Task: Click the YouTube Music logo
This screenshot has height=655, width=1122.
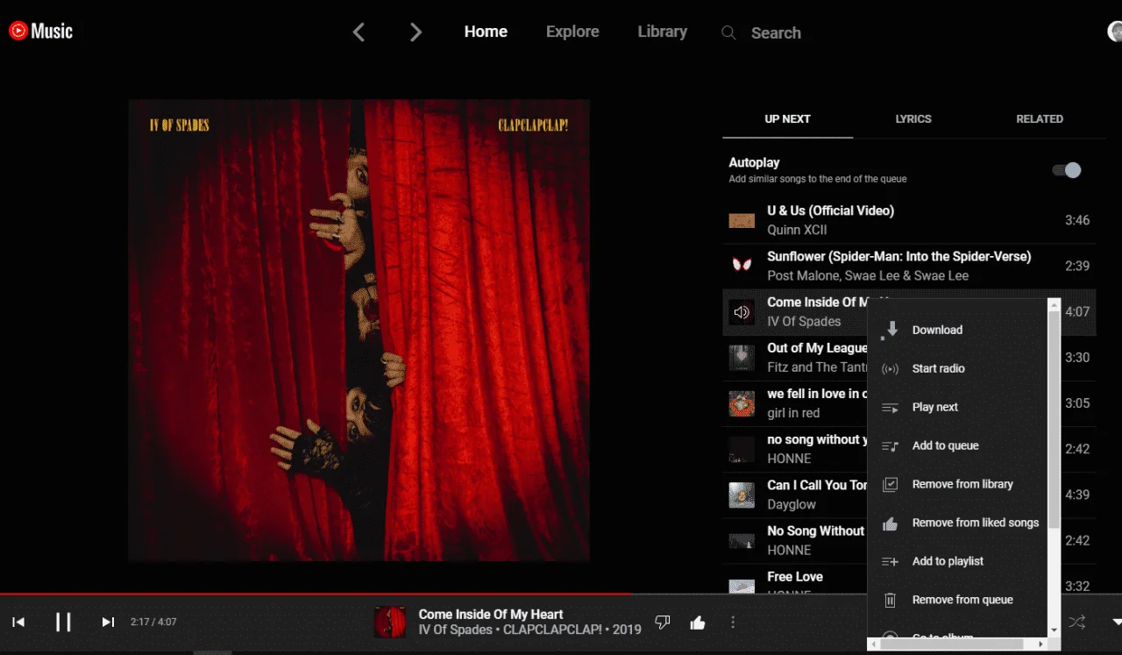Action: pos(40,31)
